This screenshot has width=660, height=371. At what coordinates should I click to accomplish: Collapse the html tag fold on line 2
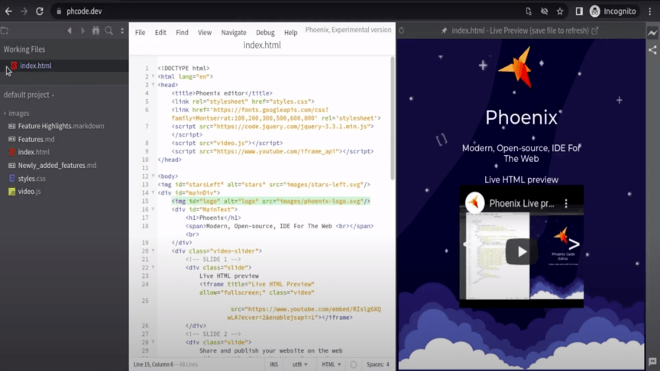(154, 76)
